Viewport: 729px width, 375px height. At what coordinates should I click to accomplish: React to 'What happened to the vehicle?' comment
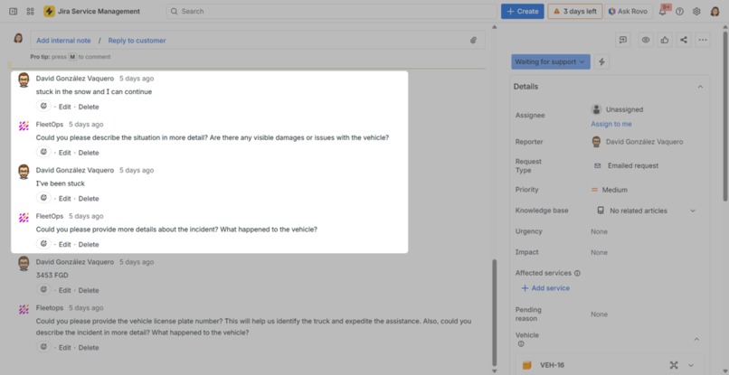(x=43, y=244)
